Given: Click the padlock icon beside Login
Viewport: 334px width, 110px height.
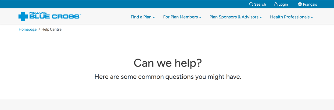Looking at the screenshot, I should [275, 4].
